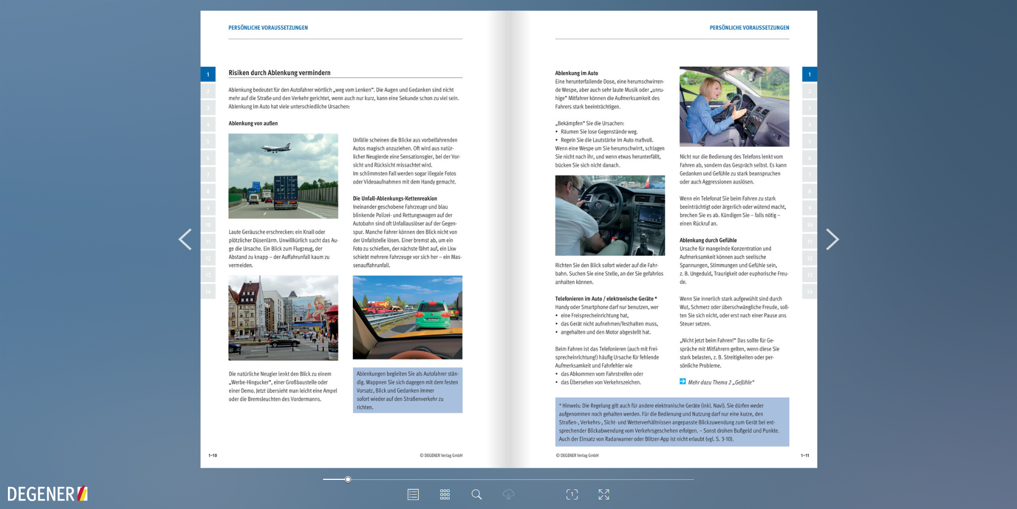The width and height of the screenshot is (1017, 509).
Task: Click the green car accident scene photo
Action: (x=407, y=317)
